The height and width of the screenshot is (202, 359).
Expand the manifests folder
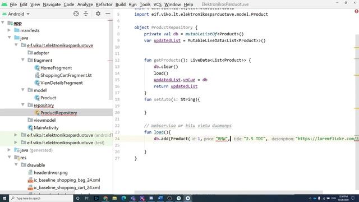9,30
